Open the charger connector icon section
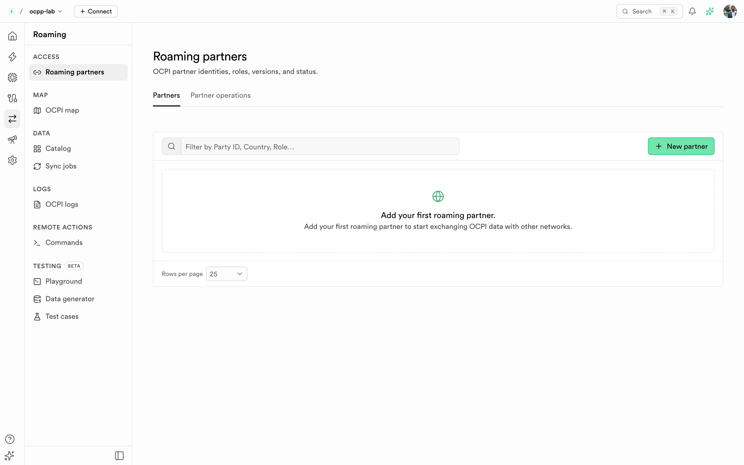 [12, 98]
